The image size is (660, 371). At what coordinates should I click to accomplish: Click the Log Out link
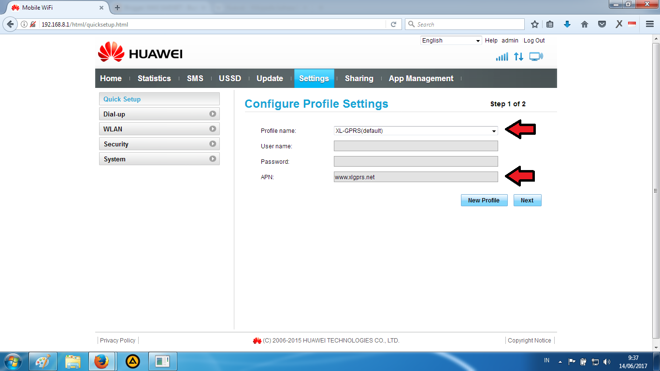click(534, 41)
